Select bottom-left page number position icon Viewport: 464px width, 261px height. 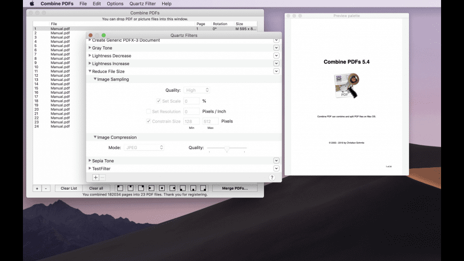182,188
